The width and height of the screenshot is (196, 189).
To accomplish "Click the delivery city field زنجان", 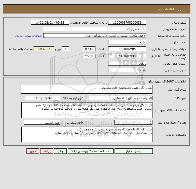I will click(x=127, y=70).
